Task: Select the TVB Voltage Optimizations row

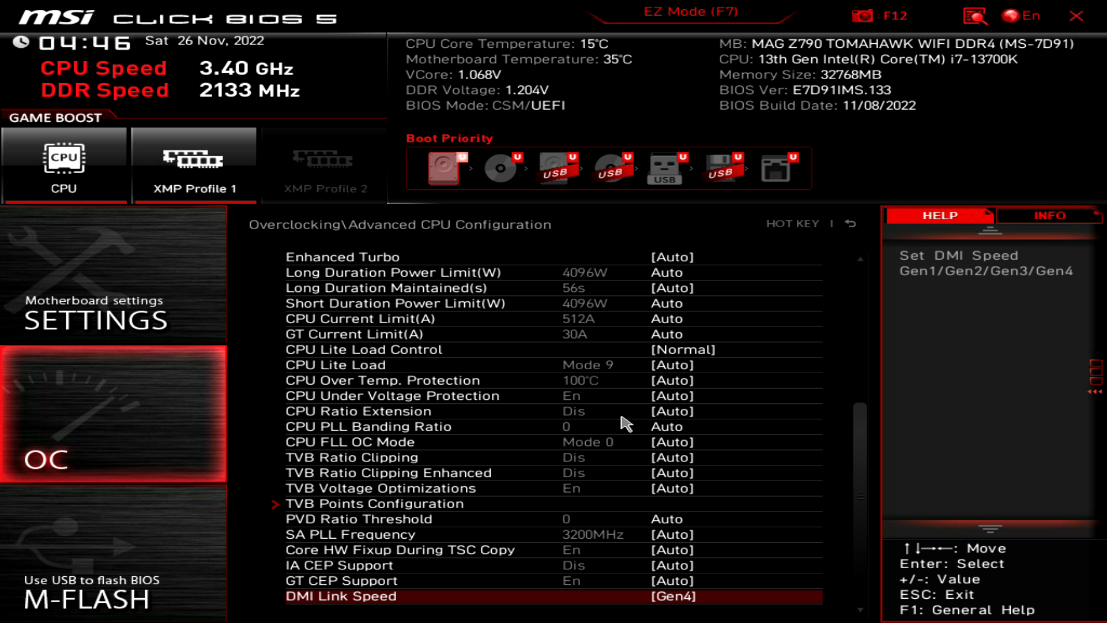Action: coord(553,489)
